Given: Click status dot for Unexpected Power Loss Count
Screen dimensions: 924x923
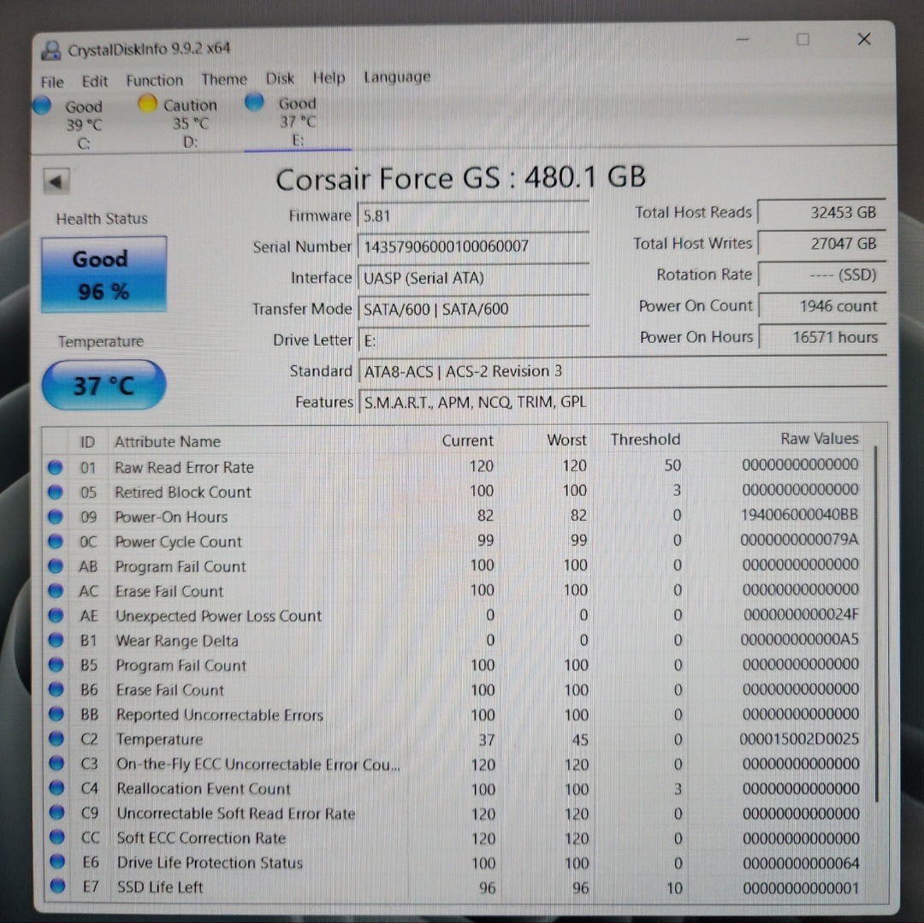Looking at the screenshot, I should 56,616.
